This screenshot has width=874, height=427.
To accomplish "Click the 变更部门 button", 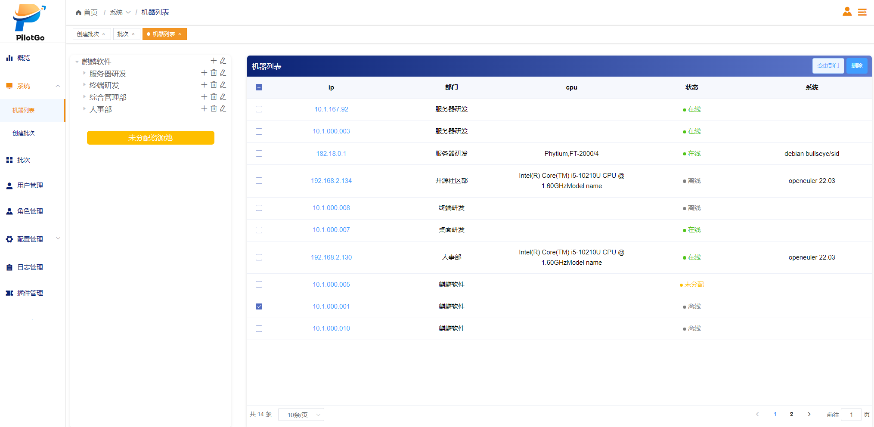I will tap(828, 66).
